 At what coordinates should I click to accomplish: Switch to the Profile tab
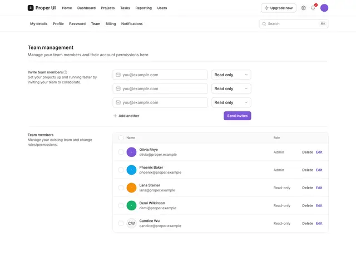[x=58, y=23]
